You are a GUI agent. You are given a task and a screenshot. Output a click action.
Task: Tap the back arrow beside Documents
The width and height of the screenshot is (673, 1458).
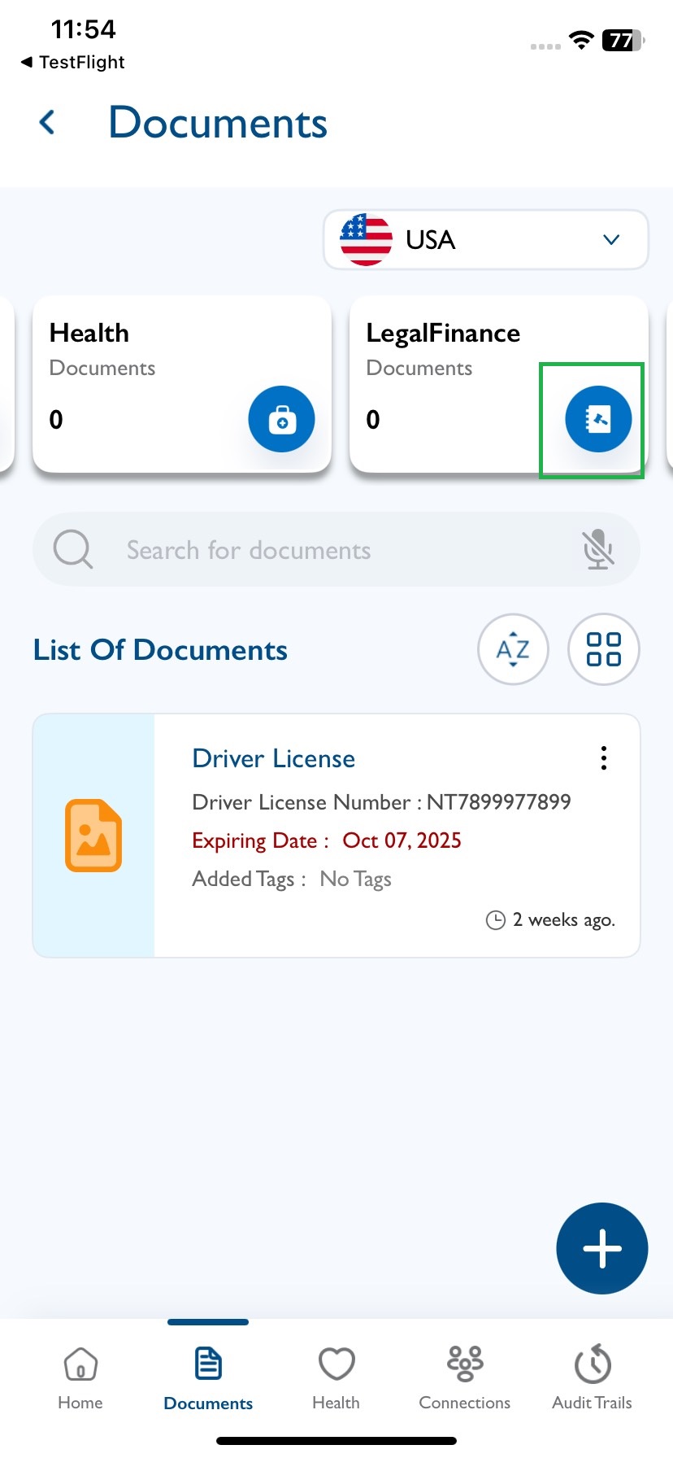click(x=47, y=123)
